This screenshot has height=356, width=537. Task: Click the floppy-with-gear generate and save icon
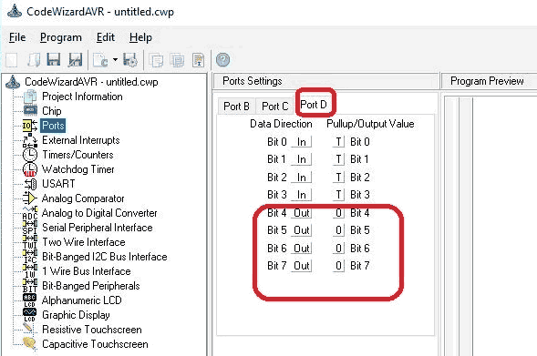click(x=130, y=60)
